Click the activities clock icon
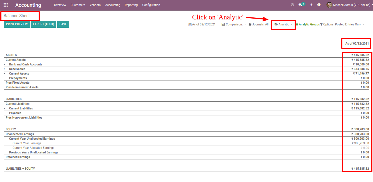 292,5
